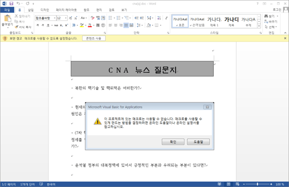Save the document with the floppy icon
289x187 pixels.
(11, 3)
